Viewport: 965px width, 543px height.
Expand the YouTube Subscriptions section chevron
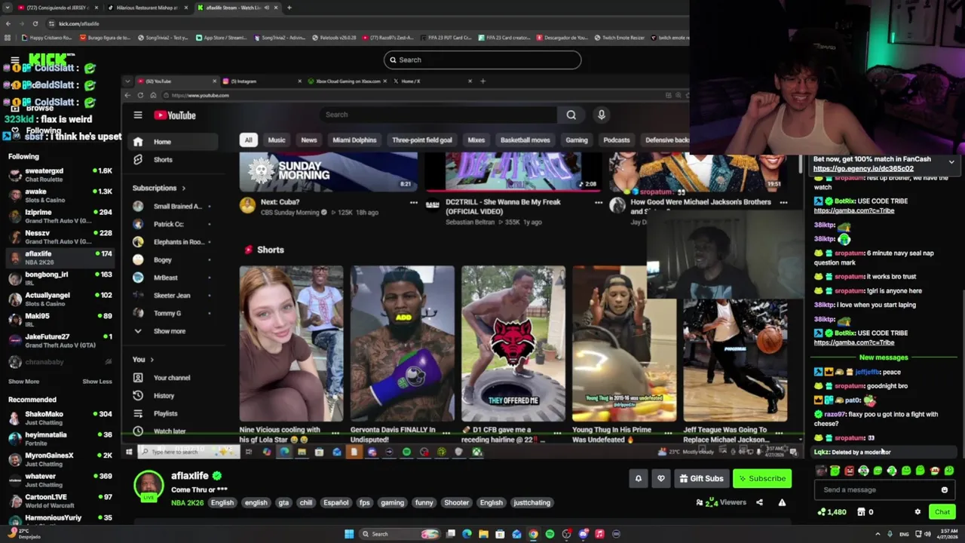point(183,188)
